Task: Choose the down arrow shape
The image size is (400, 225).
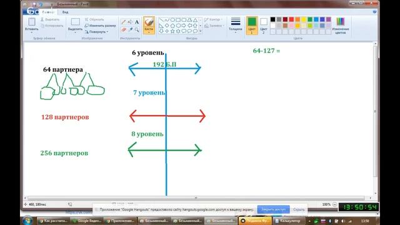Action: coord(161,31)
